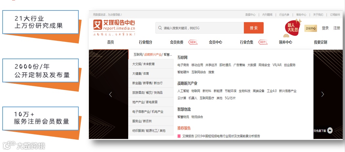Click the NEW badge beside 会员免费
The image size is (345, 152).
coord(193,42)
